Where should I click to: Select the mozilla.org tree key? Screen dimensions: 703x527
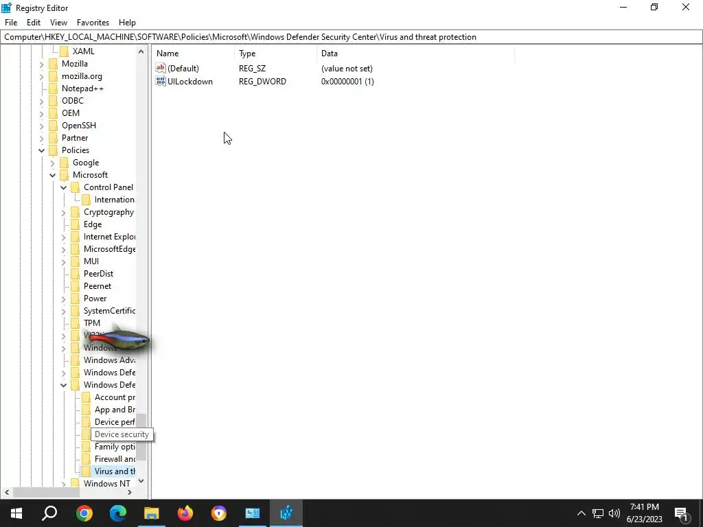coord(82,76)
